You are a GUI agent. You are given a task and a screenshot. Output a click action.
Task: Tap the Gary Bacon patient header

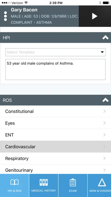coord(39,16)
